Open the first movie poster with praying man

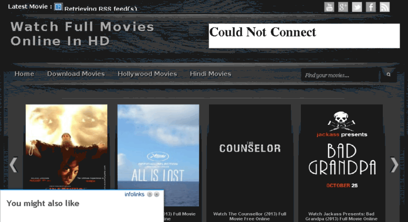pyautogui.click(x=66, y=147)
